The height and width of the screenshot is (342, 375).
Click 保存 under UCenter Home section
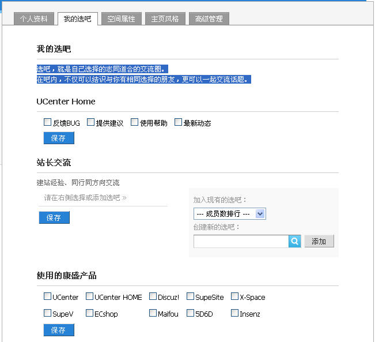coord(59,138)
